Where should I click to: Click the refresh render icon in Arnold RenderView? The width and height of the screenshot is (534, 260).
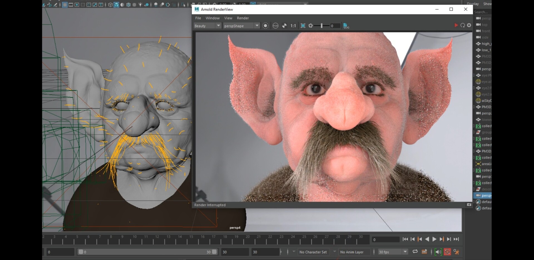click(x=463, y=25)
